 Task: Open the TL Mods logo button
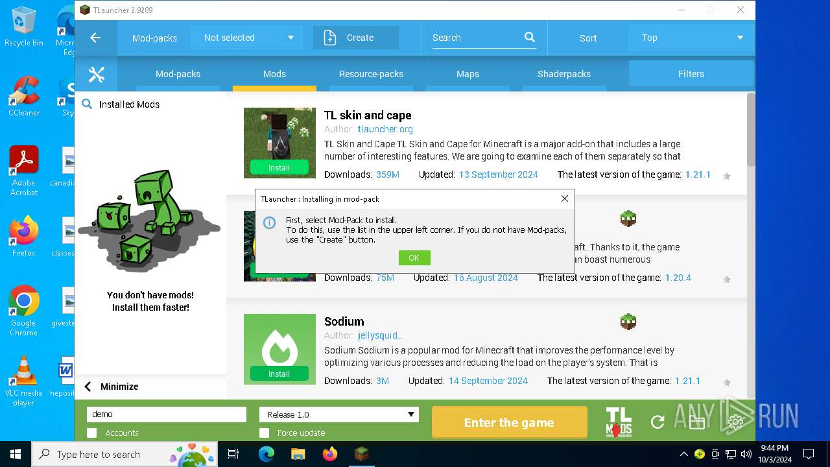[x=619, y=422]
